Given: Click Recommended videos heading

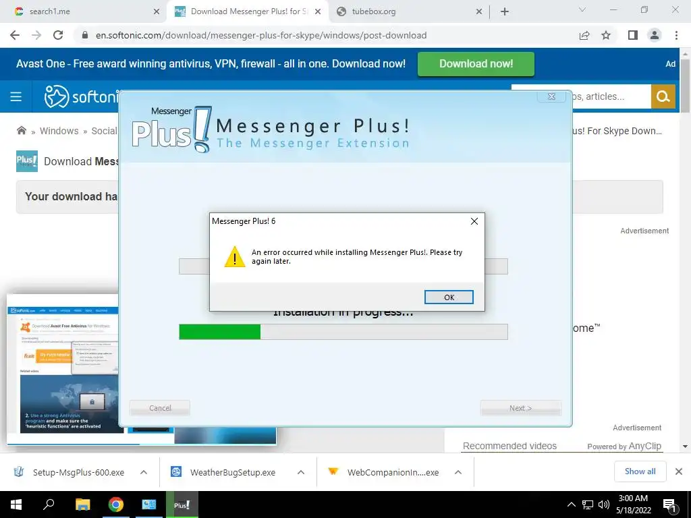Looking at the screenshot, I should 510,446.
